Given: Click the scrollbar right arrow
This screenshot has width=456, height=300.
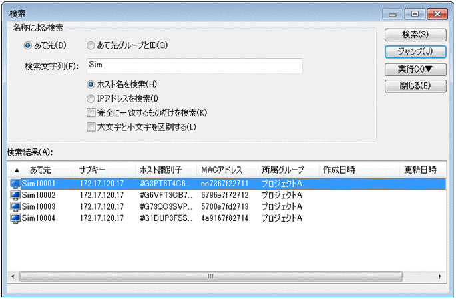Looking at the screenshot, I should click(440, 277).
